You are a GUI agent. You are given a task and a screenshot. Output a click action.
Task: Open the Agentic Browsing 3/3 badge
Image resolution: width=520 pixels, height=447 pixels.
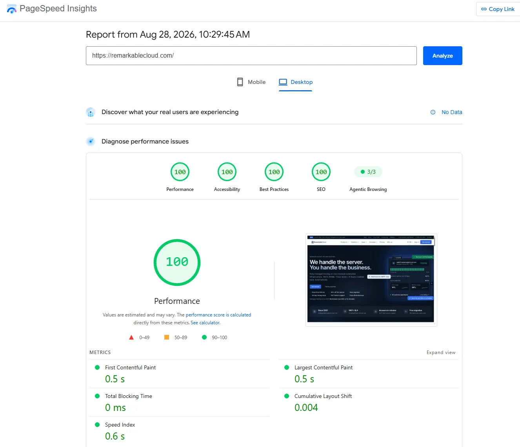click(368, 172)
